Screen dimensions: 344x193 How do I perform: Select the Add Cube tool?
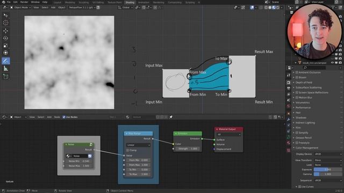pyautogui.click(x=6, y=77)
